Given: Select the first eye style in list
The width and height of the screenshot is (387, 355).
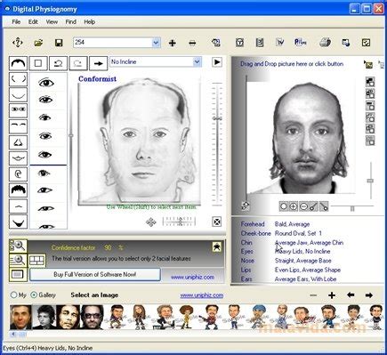Looking at the screenshot, I should click(x=46, y=82).
